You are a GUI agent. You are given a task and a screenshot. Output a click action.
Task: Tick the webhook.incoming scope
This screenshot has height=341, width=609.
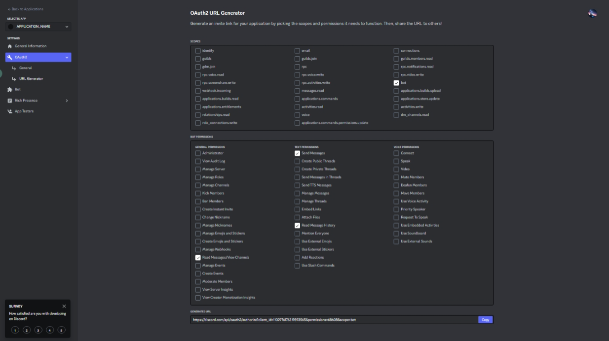pos(198,91)
